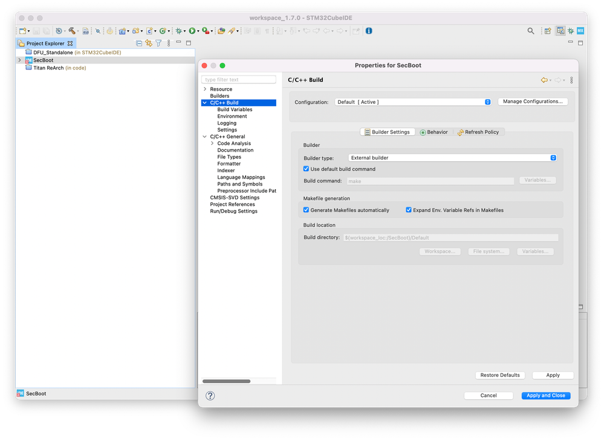This screenshot has width=604, height=441.
Task: Click the pencil Search annotation icon
Action: [x=232, y=31]
